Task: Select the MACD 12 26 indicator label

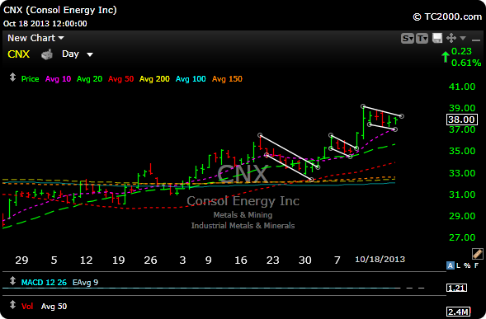Action: [44, 283]
